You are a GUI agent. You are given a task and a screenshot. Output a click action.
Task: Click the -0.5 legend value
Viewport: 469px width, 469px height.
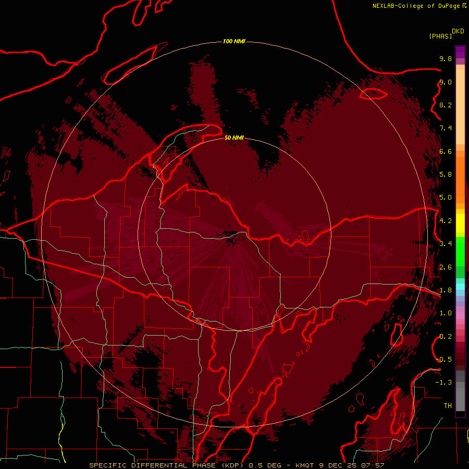[x=443, y=360]
